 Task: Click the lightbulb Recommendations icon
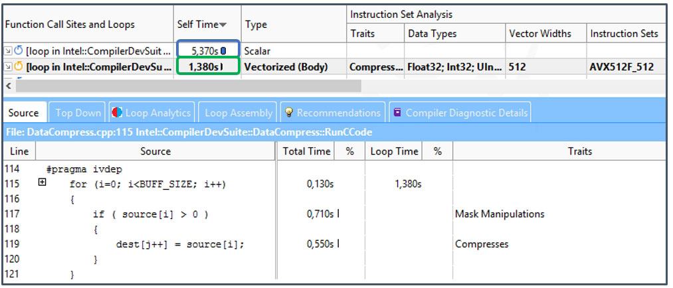289,113
